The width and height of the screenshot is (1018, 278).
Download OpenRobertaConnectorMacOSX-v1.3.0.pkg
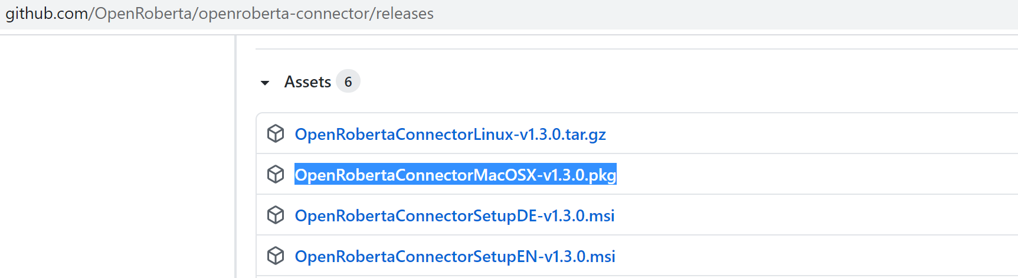pyautogui.click(x=456, y=175)
